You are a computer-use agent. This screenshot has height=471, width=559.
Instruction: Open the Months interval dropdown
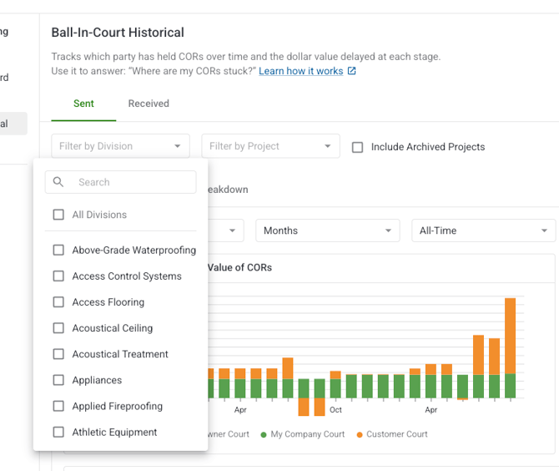328,230
